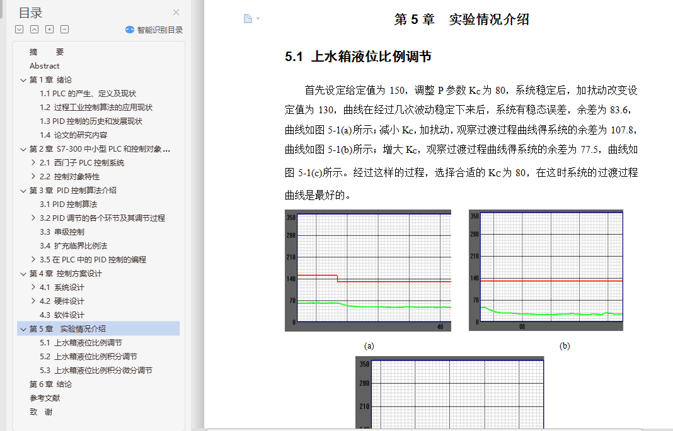Select 第4章 控制方案设计 entry

point(66,273)
